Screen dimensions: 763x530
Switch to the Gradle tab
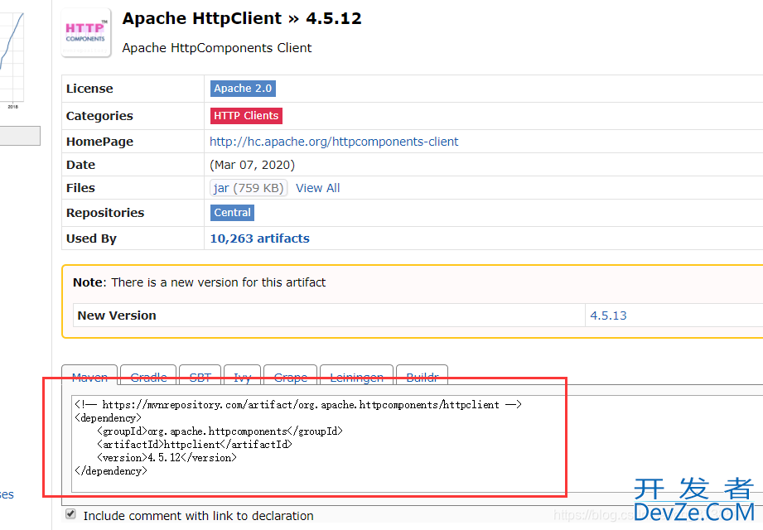(148, 375)
